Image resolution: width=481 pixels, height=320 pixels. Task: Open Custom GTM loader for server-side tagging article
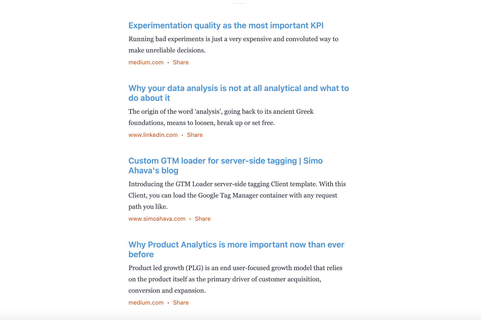[x=225, y=165]
